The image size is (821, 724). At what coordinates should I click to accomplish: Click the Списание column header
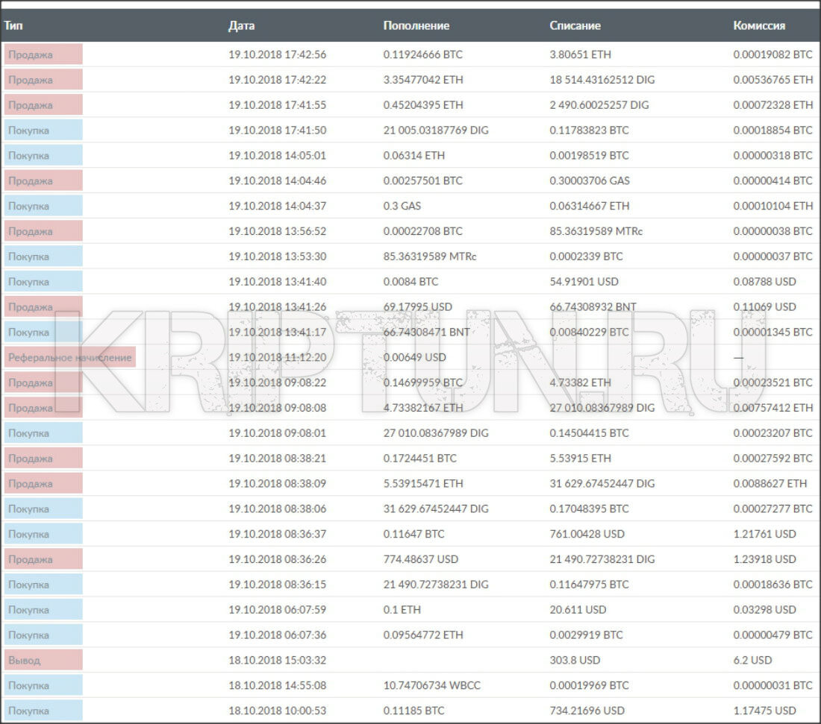click(x=575, y=25)
